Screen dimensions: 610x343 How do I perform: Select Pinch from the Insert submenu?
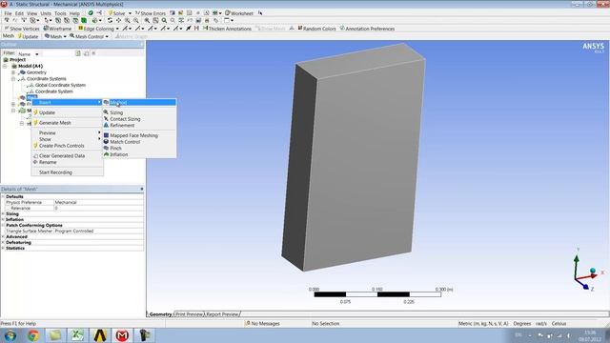click(x=139, y=149)
